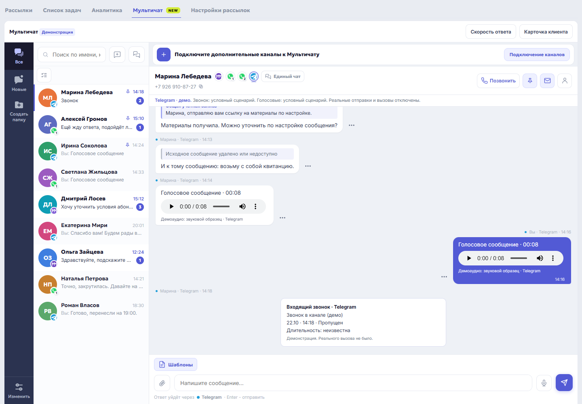Open message actions for квитанцию message
Screen dimensions: 582x404
(308, 166)
